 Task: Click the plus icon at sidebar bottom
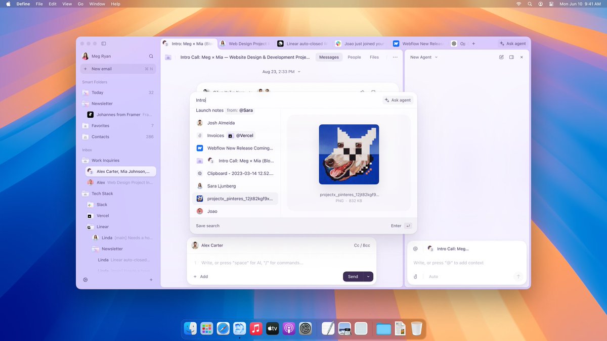[151, 280]
